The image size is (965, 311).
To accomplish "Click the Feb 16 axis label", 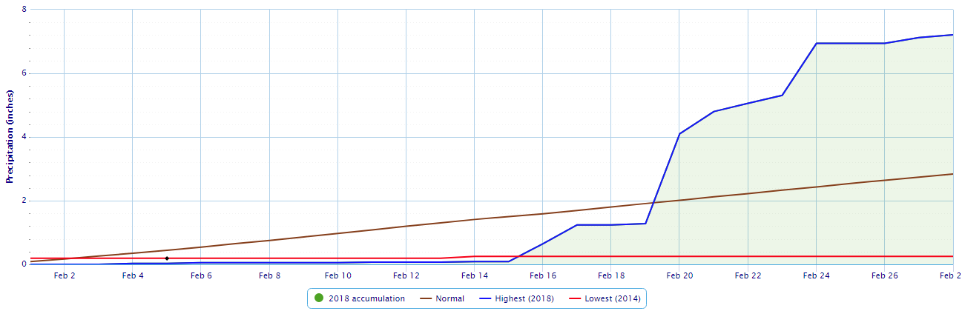I will pyautogui.click(x=542, y=275).
